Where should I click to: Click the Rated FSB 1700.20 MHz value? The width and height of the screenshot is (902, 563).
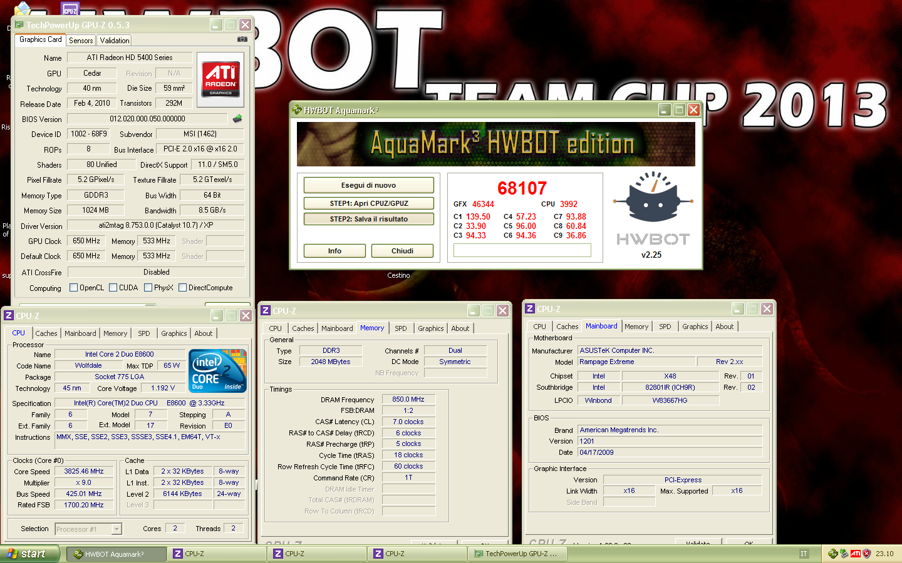[84, 505]
